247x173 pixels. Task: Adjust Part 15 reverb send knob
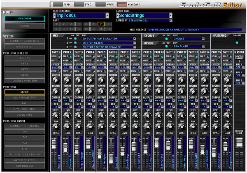click(x=216, y=91)
